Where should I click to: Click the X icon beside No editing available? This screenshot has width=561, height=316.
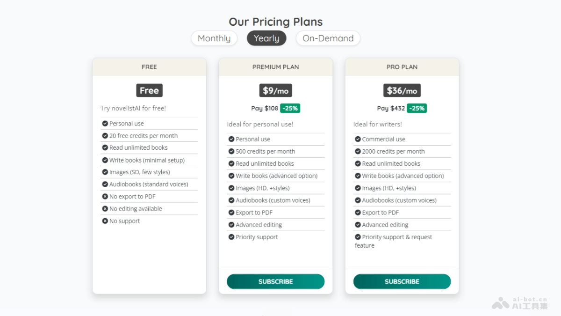pos(105,209)
